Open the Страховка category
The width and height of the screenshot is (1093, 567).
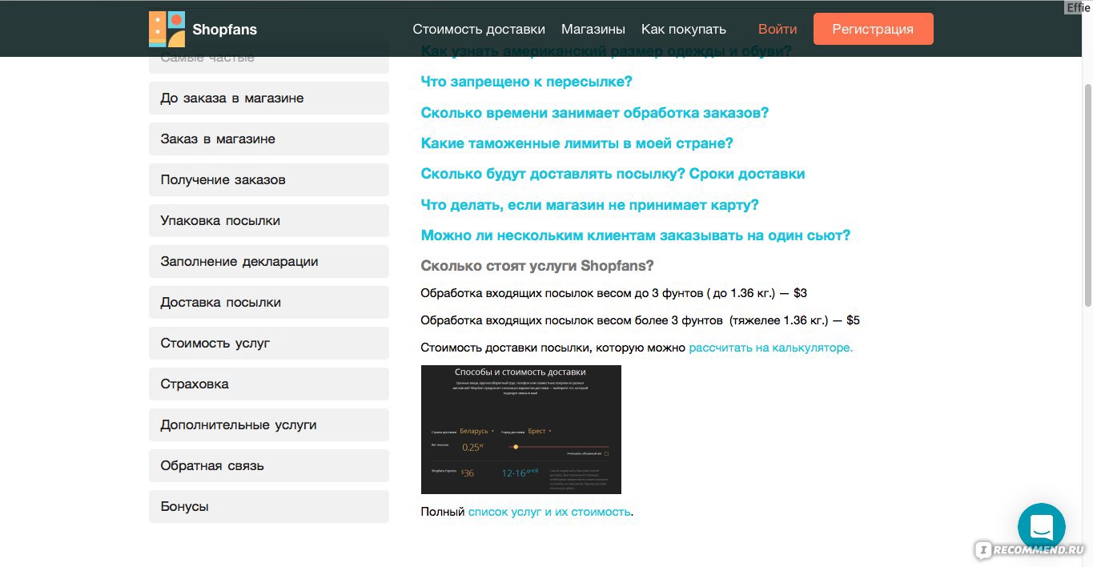[x=269, y=384]
